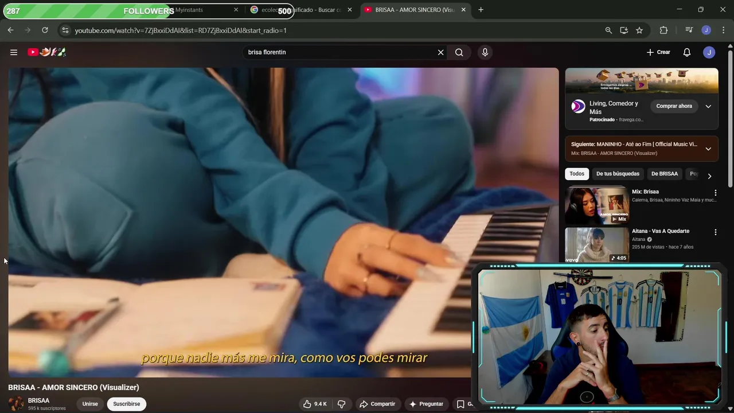Open the YouTube account avatar menu
This screenshot has height=413, width=734.
(709, 52)
